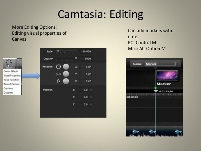
Task: Click the second blue transition arrow icon on the timeline track
Action: coord(152,132)
